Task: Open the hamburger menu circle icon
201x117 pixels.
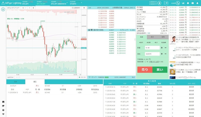Action: [3, 9]
